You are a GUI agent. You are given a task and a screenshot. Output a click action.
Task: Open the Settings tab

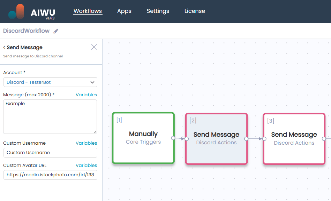tap(158, 11)
